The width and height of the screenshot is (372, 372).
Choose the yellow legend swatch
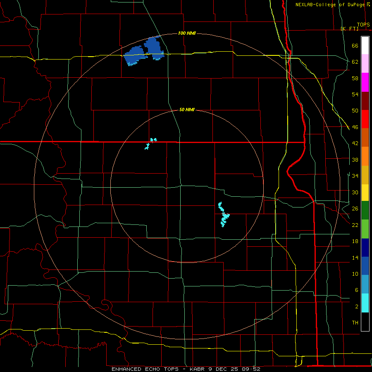(x=365, y=192)
